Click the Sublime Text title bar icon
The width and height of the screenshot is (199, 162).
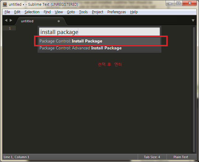[x=5, y=4]
